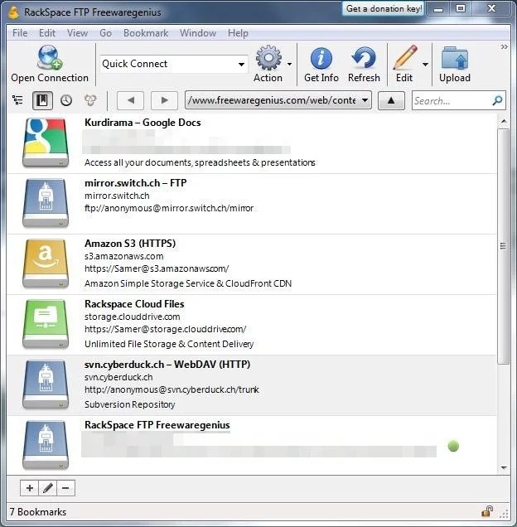Go back with the left arrow button
Image resolution: width=517 pixels, height=527 pixels.
130,100
